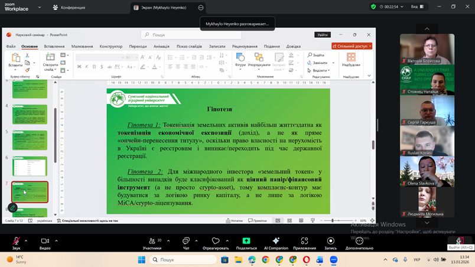Screen dimensions: 475x267
Task: Open the Участники participants panel
Action: tap(152, 241)
